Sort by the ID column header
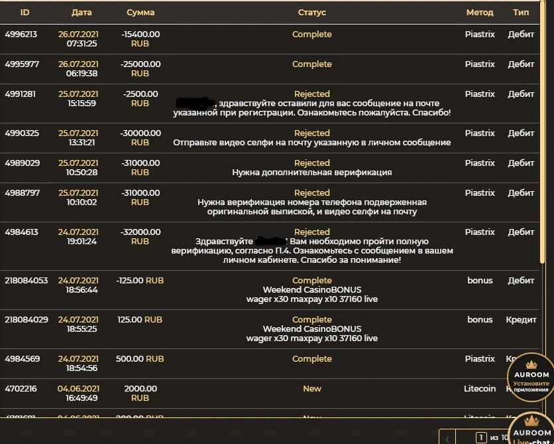 click(x=25, y=13)
